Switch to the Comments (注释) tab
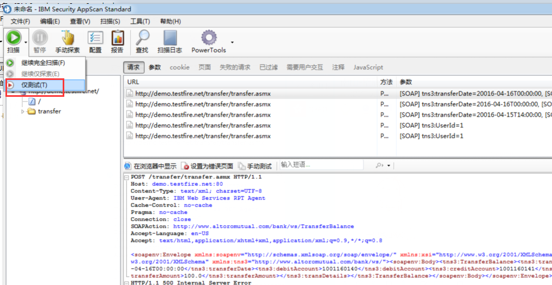Viewport: 552px width, 285px height. pyautogui.click(x=338, y=67)
